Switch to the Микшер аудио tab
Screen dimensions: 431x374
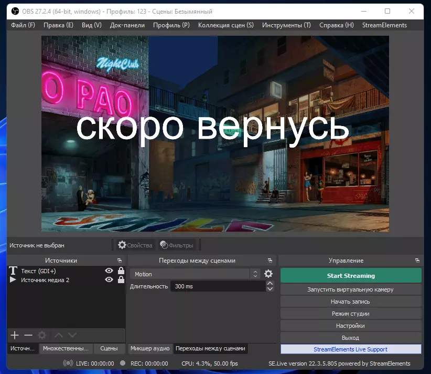150,348
